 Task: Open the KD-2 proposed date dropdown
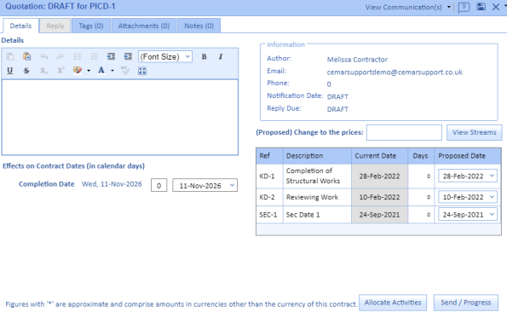(468, 197)
